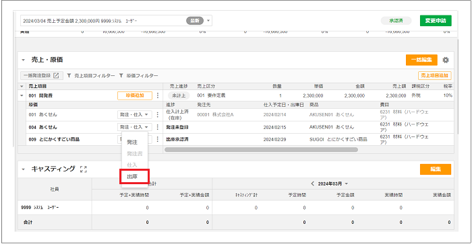Open 発注・仕入 dropdown for 001 あくせん
The image size is (472, 244).
click(134, 114)
